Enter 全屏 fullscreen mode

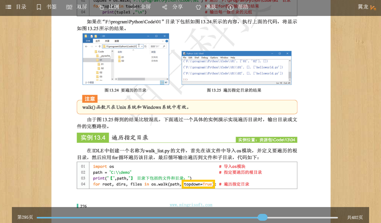(141, 7)
